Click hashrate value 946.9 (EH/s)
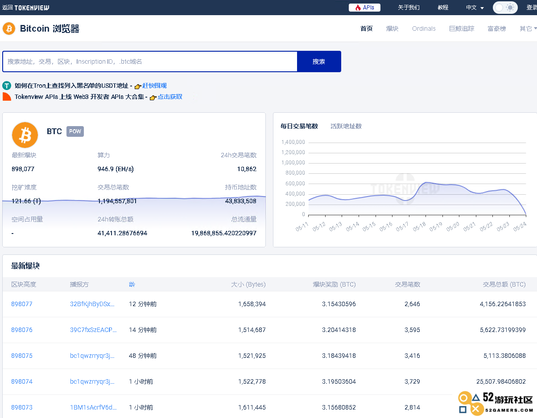 pos(116,169)
